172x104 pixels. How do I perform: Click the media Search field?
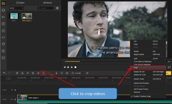46,8
